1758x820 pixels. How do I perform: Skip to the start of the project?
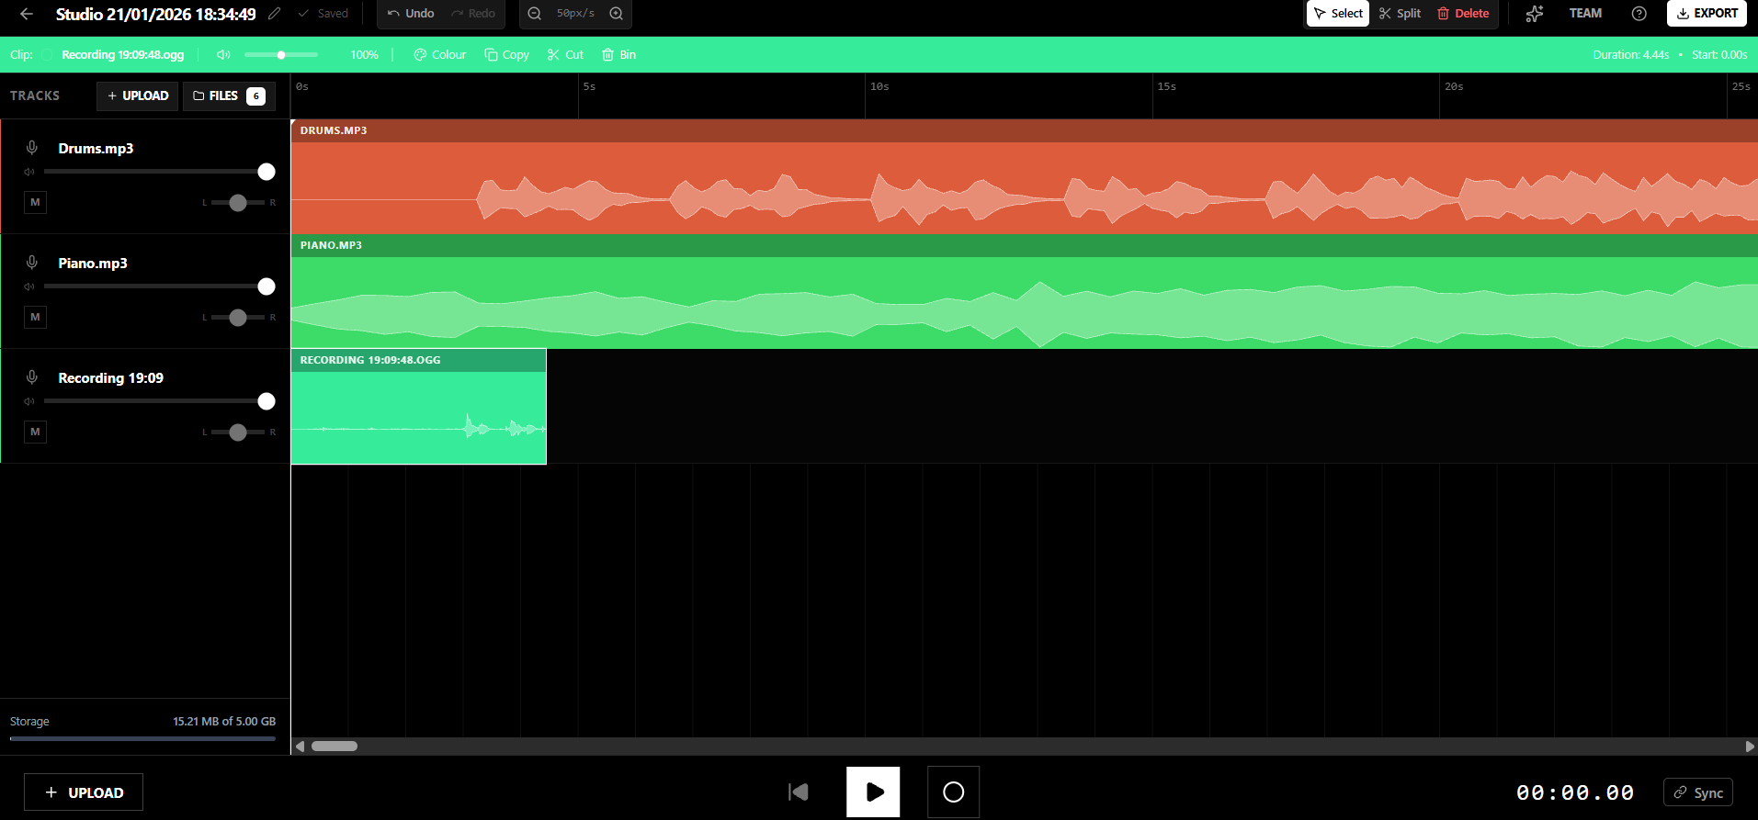coord(799,792)
